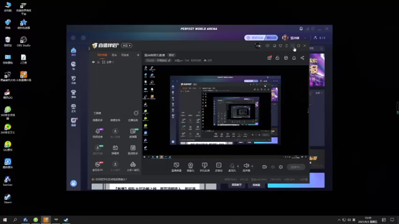
Task: Open hamburger menu in streaming app title bar
Action: (x=286, y=46)
